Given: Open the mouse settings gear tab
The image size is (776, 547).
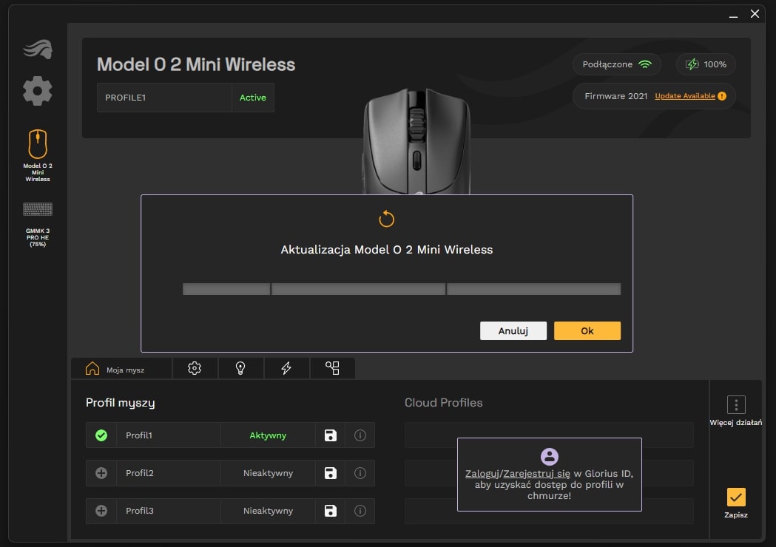Looking at the screenshot, I should pos(195,368).
